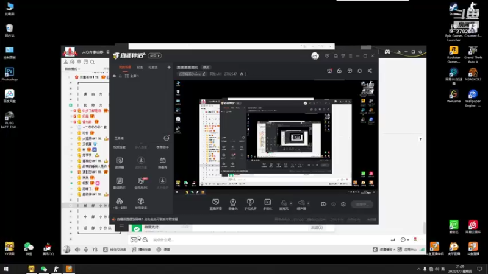The image size is (488, 274).
Task: Open streamer avatar profile
Action: [x=315, y=56]
